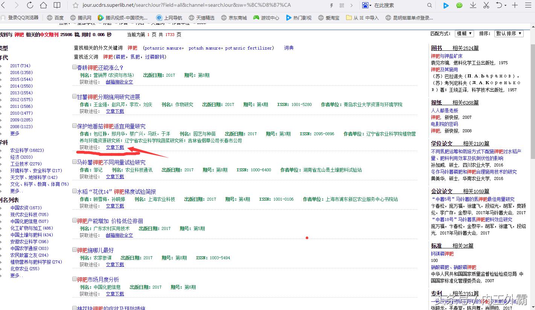Open the lightning speed-mode icon
This screenshot has height=310, width=535.
coord(332,6)
